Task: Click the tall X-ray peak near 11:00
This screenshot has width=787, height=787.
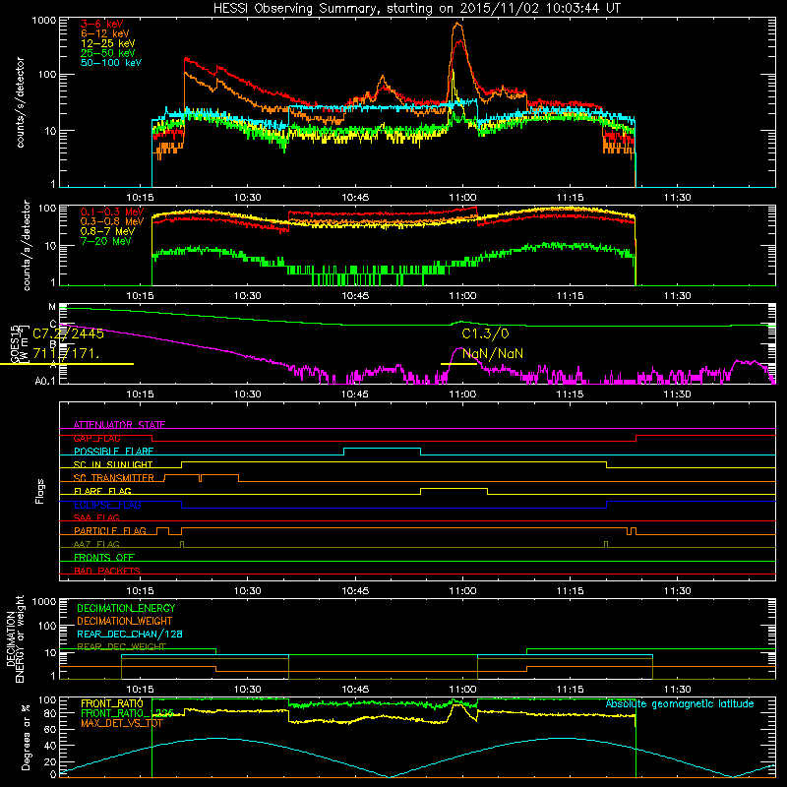Action: pos(457,26)
